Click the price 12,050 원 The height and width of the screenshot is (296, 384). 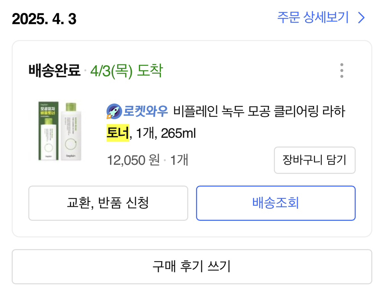(x=133, y=160)
